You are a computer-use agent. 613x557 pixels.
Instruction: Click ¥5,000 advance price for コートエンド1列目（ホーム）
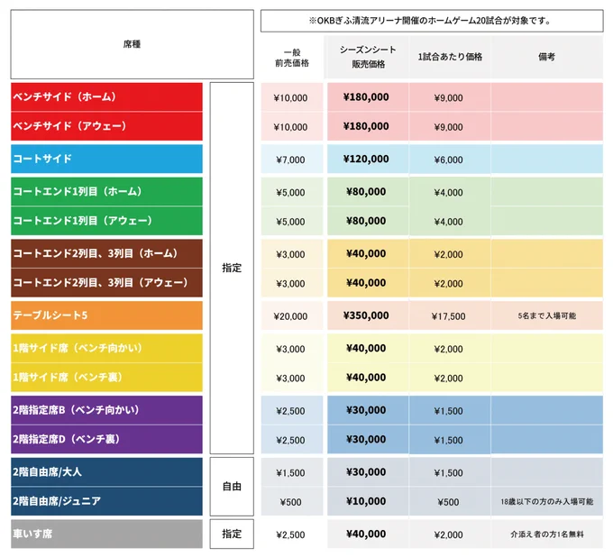click(x=290, y=193)
